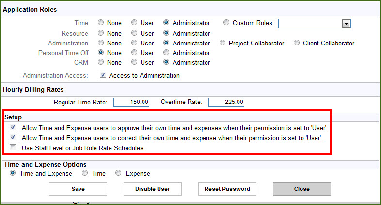Uncheck Access to Administration checkbox
This screenshot has height=205, width=381.
pos(103,75)
